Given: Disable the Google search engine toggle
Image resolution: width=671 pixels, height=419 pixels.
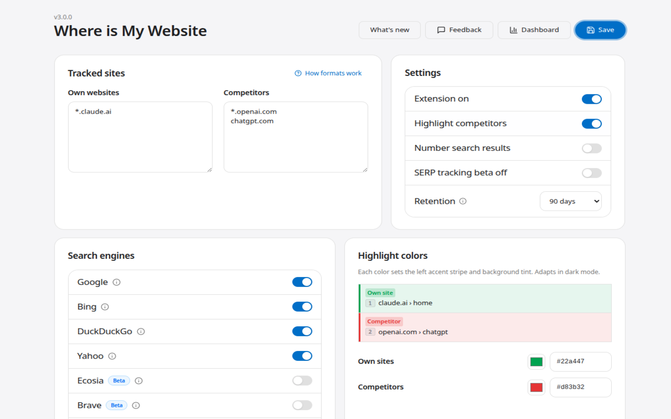Looking at the screenshot, I should [x=302, y=282].
